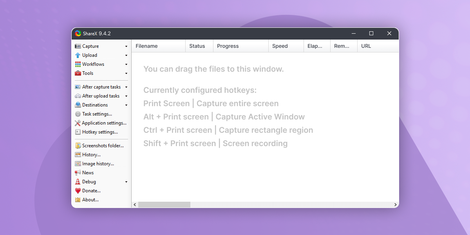This screenshot has width=470, height=235.
Task: Sort by the Status column header
Action: tap(199, 46)
